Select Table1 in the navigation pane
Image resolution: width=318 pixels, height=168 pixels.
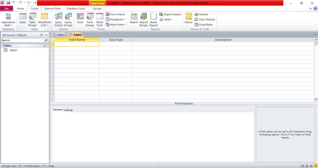[x=13, y=50]
